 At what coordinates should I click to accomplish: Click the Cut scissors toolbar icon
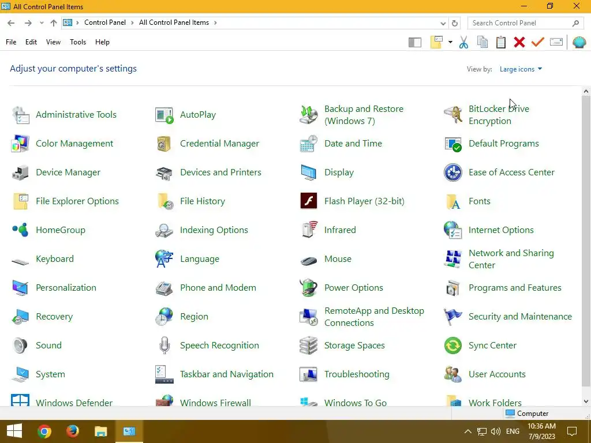click(x=463, y=42)
